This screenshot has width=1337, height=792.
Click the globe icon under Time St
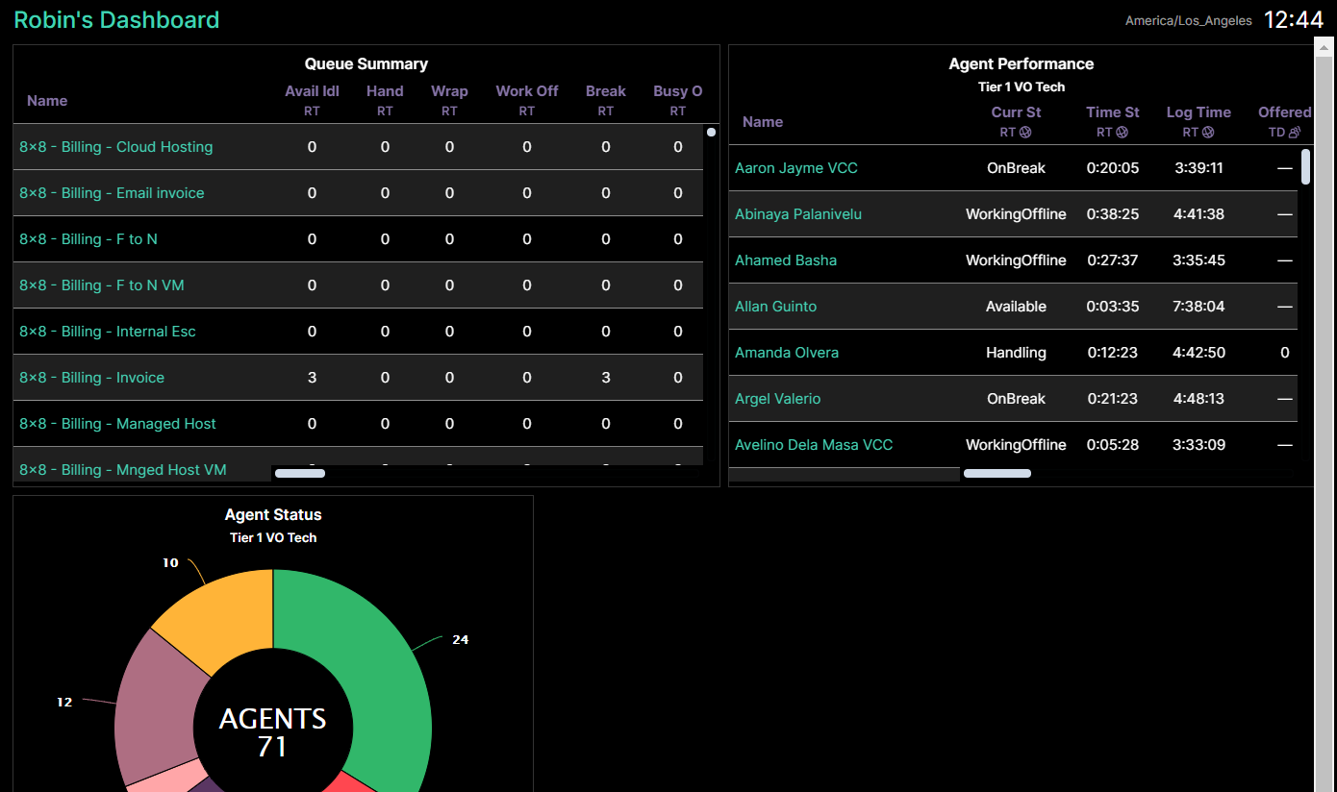pos(1122,133)
